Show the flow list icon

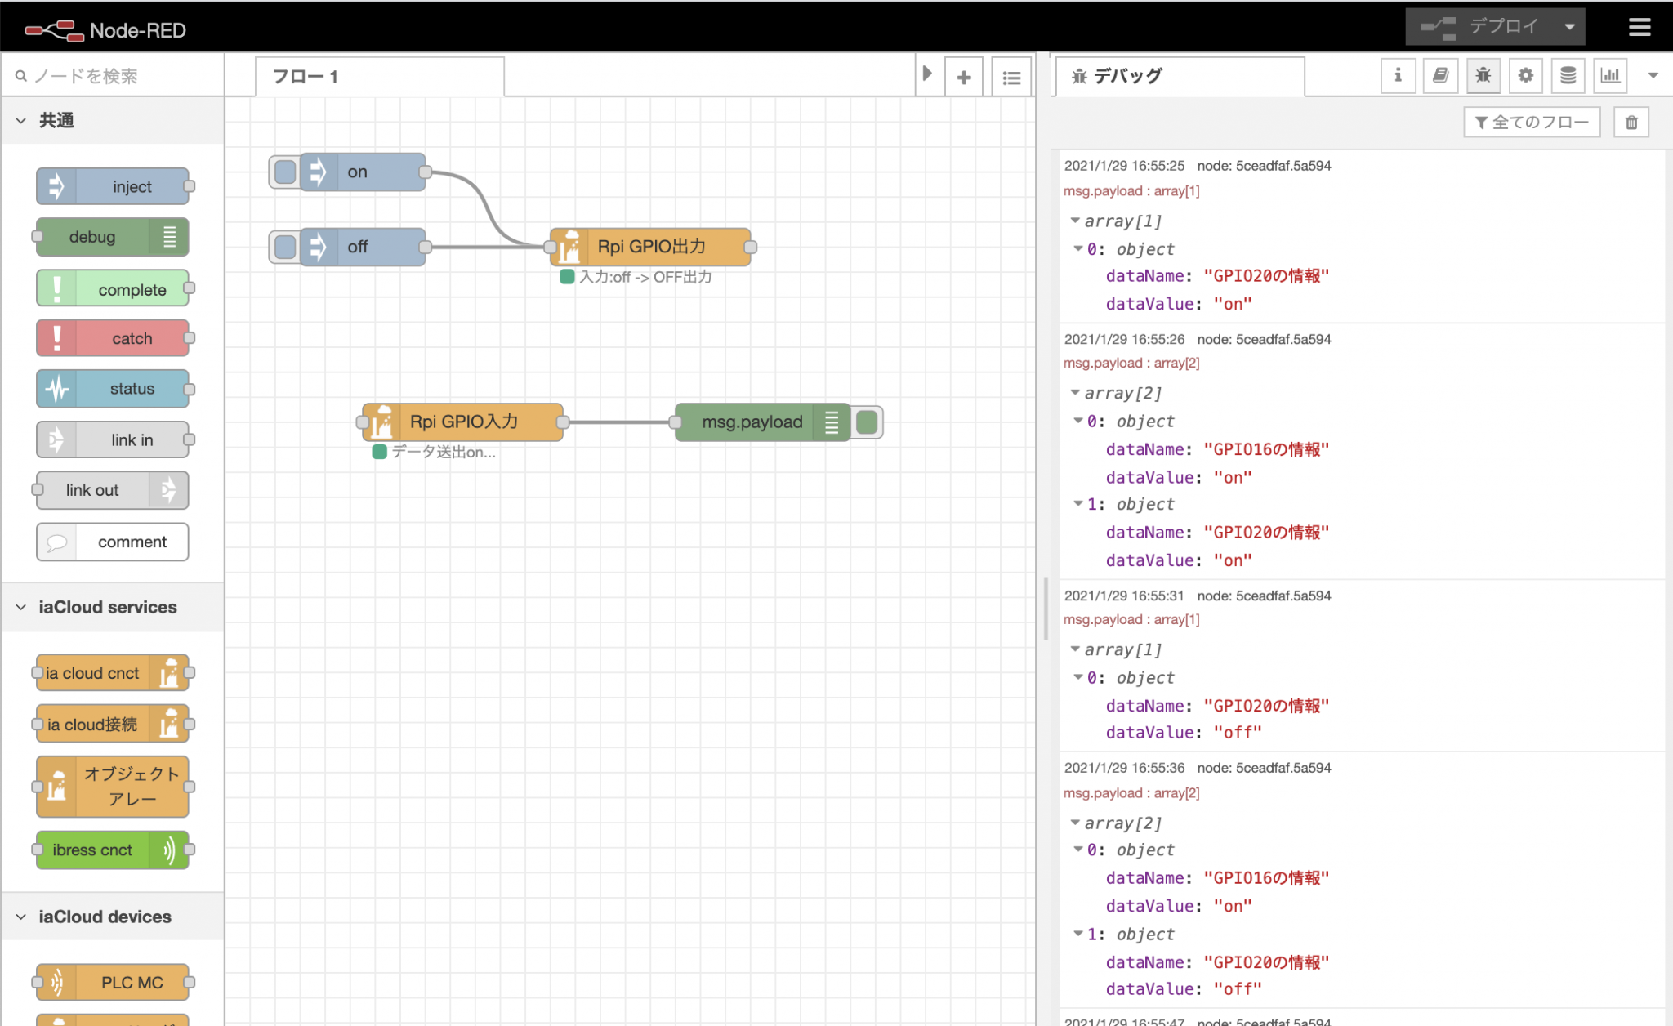1011,78
